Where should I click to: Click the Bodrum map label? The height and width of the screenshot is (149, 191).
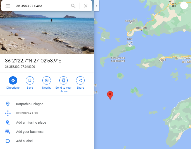tap(141, 28)
